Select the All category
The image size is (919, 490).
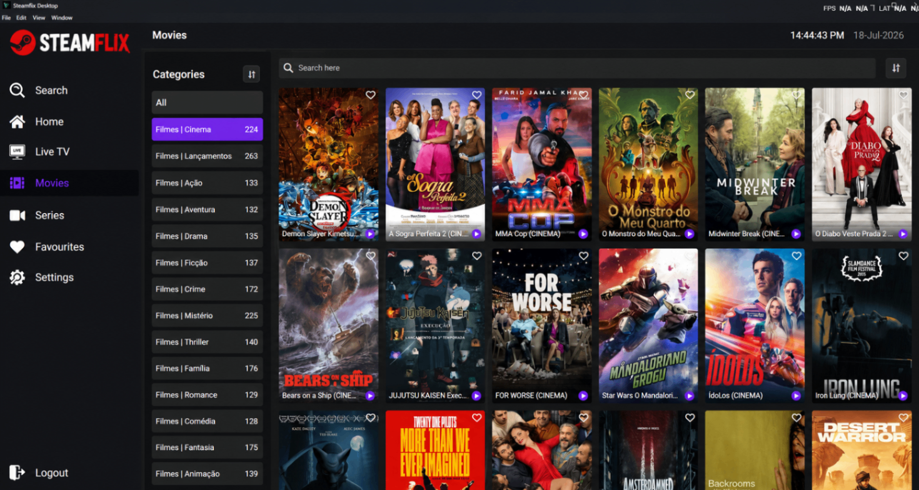point(207,102)
